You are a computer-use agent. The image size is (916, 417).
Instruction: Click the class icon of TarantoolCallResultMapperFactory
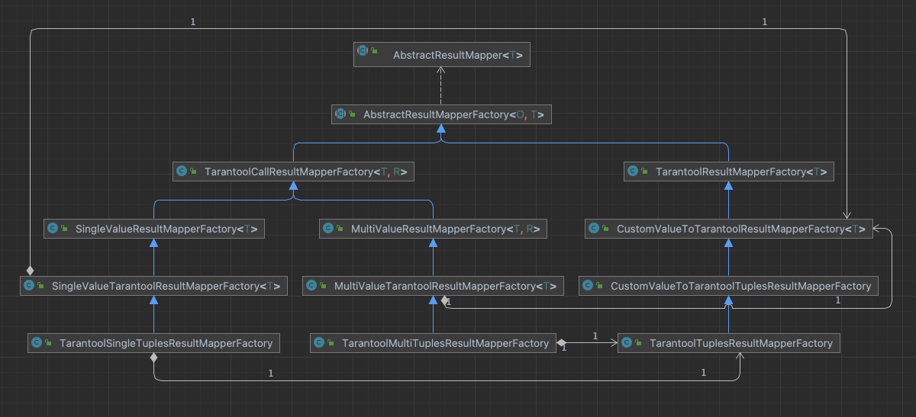click(182, 172)
